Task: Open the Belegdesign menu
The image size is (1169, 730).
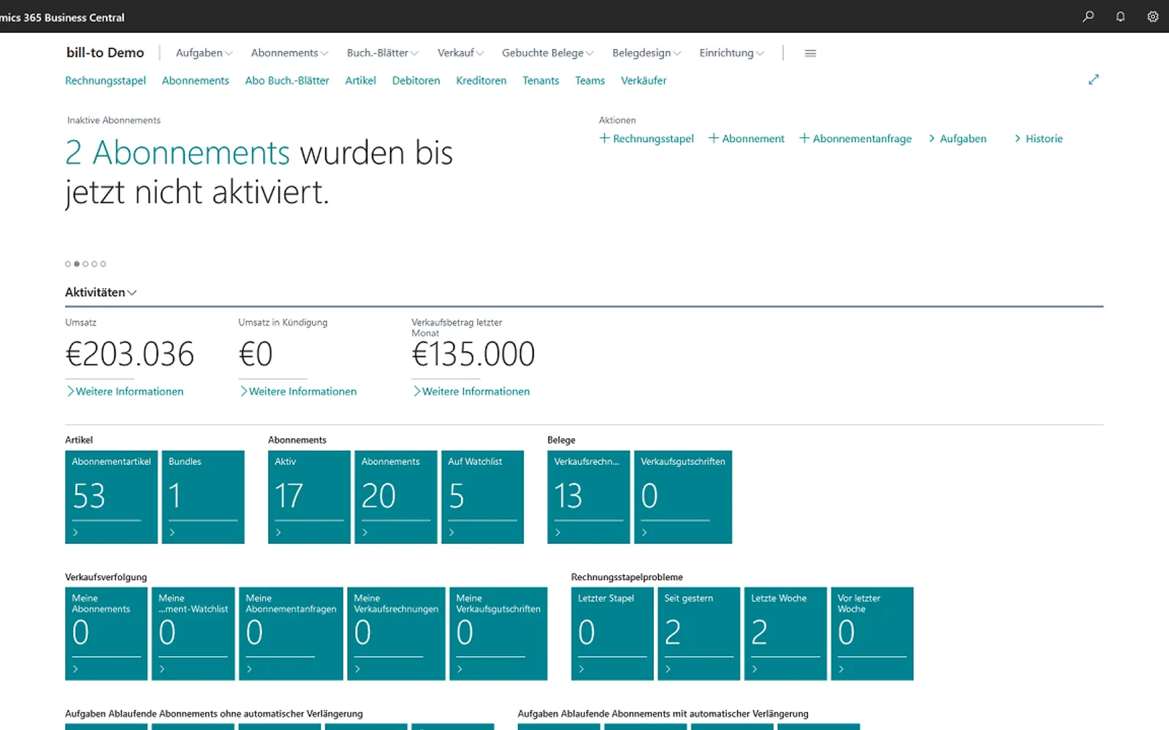Action: (x=647, y=53)
